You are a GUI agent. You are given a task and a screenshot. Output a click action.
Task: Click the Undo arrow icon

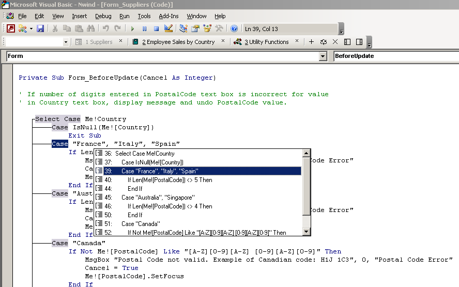105,28
